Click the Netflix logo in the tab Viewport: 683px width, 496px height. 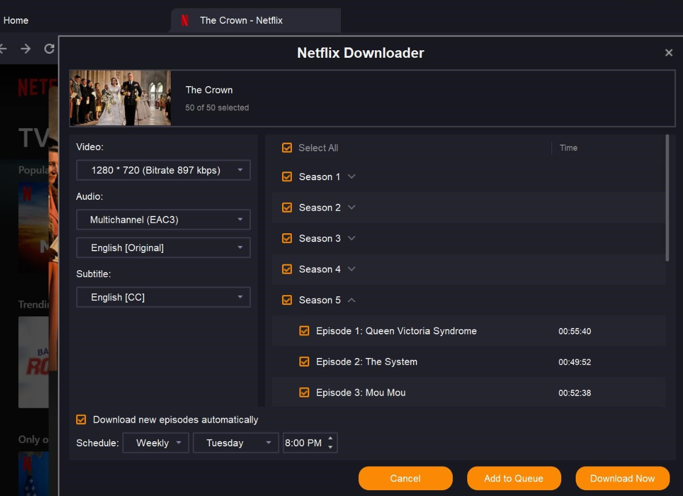click(x=185, y=20)
